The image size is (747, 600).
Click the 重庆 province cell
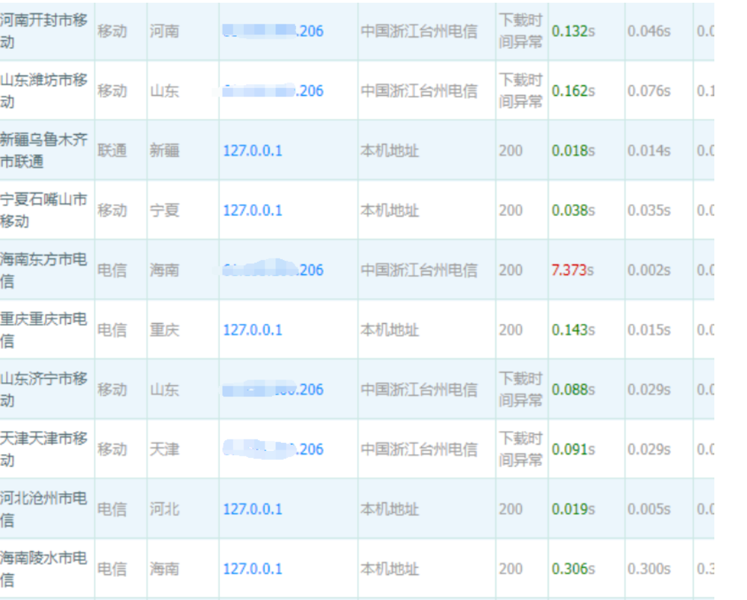(165, 330)
